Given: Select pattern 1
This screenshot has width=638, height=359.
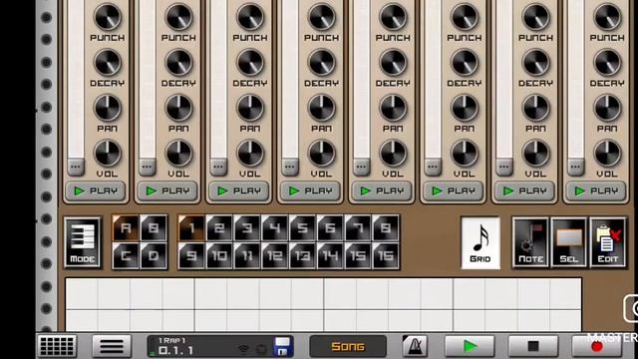Looking at the screenshot, I should tap(191, 228).
